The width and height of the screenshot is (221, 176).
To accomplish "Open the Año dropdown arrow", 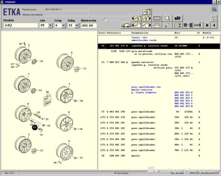I will click(50, 26).
